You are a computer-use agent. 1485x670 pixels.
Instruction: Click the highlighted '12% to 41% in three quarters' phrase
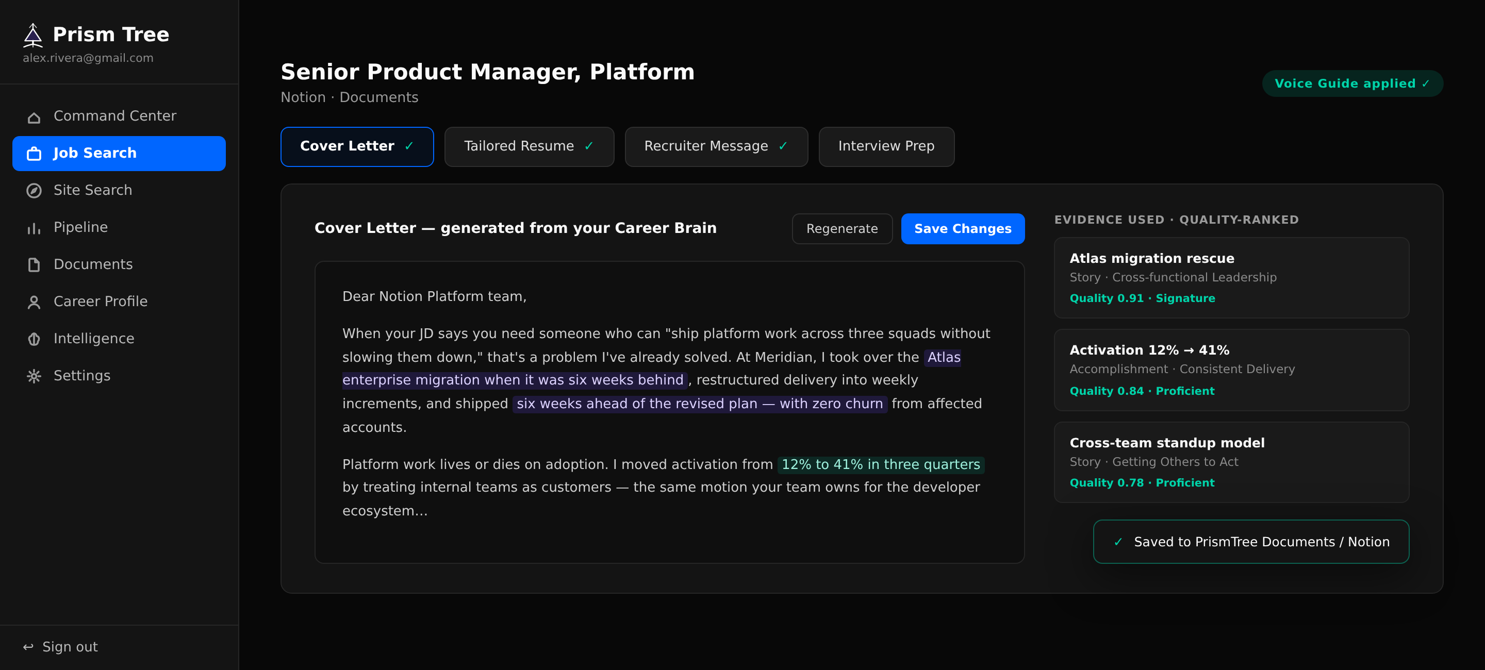880,464
